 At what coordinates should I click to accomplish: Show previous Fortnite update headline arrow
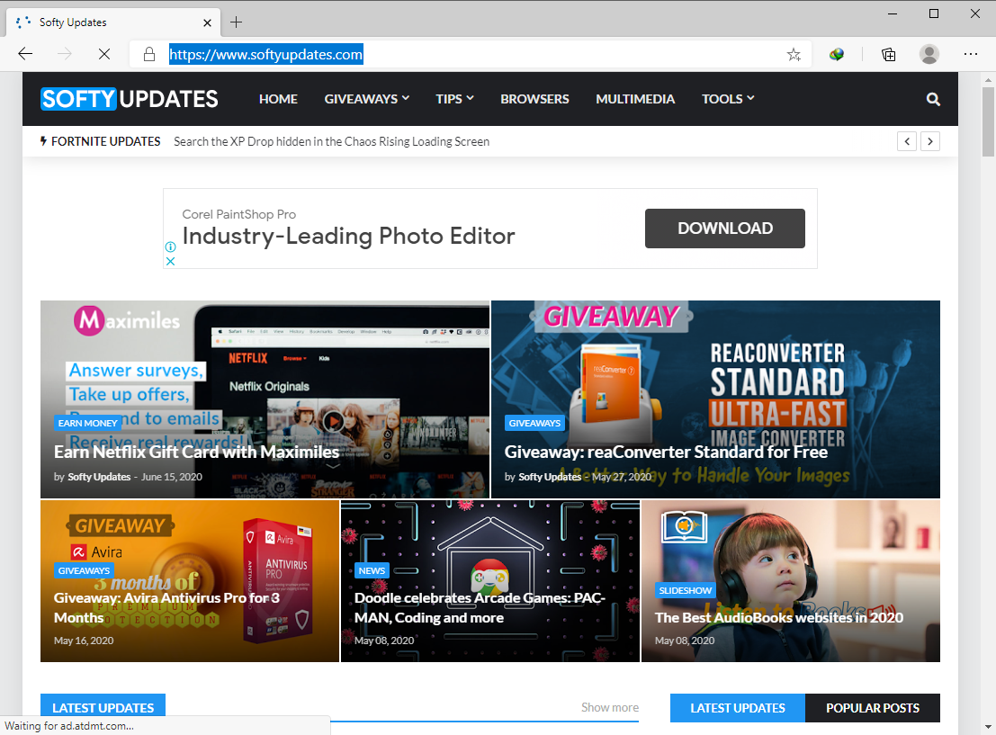(906, 141)
